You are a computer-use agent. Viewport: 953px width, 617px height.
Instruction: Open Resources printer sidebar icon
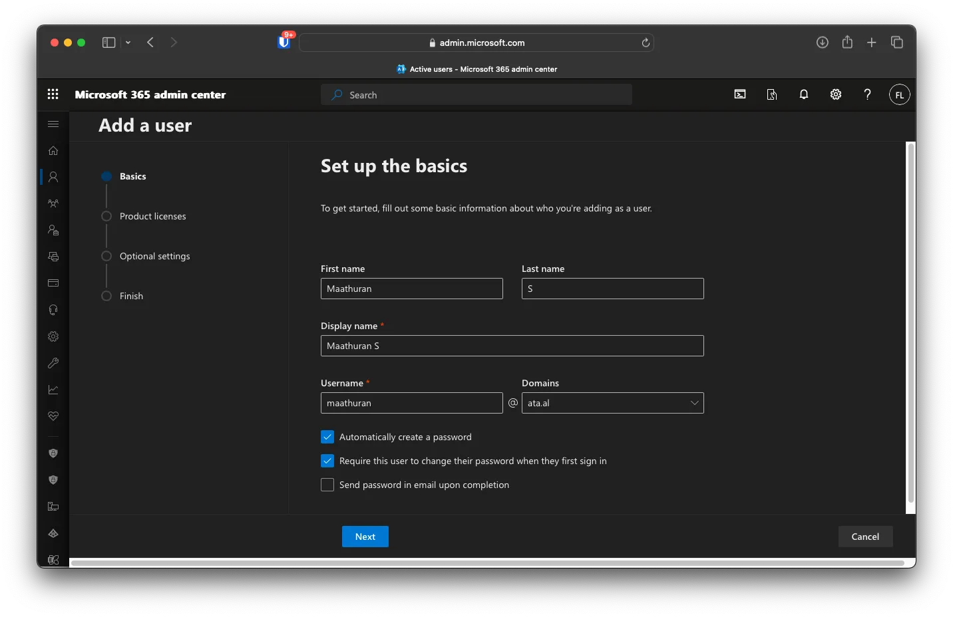coord(53,257)
